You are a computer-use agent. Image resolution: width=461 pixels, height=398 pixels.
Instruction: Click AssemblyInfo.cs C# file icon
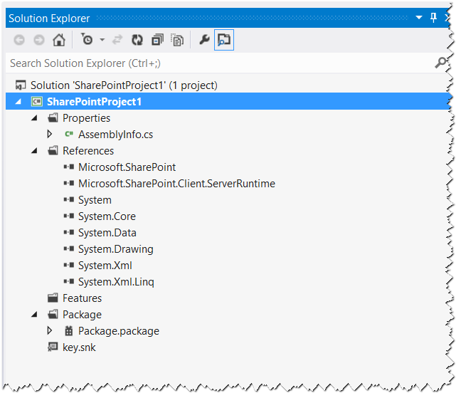click(x=69, y=134)
